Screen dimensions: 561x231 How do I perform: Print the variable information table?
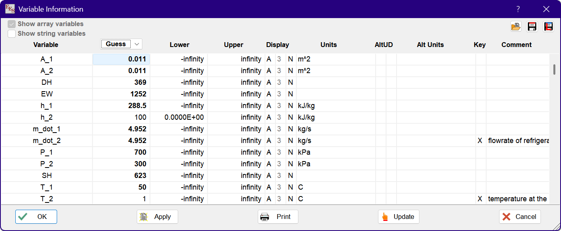point(278,217)
